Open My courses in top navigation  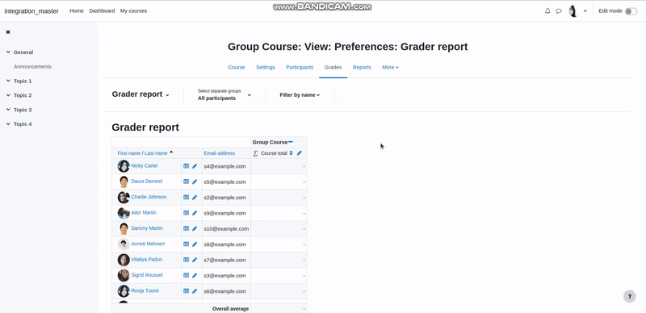tap(133, 11)
